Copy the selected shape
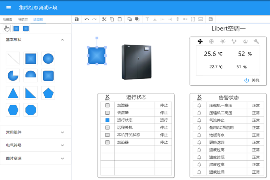 click(112, 19)
